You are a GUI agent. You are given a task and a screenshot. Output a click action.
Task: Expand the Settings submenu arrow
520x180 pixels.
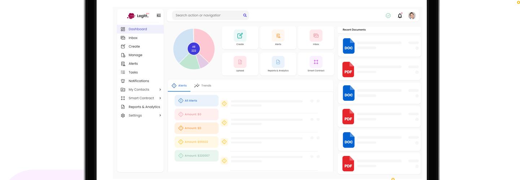click(160, 116)
